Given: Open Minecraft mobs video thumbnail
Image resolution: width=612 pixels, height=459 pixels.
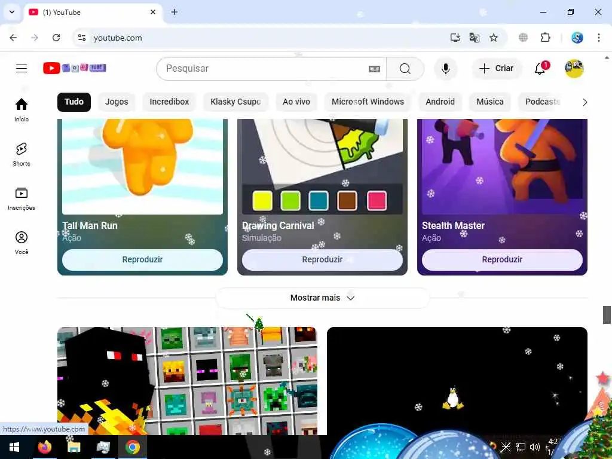Looking at the screenshot, I should [x=187, y=381].
